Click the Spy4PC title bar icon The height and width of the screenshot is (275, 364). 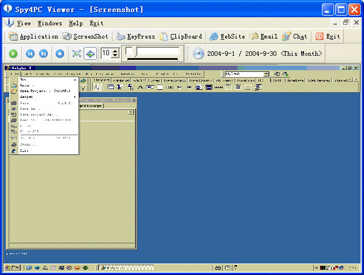coord(8,9)
